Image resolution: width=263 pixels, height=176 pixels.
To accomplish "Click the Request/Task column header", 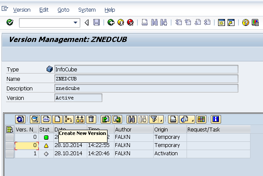I will click(x=219, y=129).
